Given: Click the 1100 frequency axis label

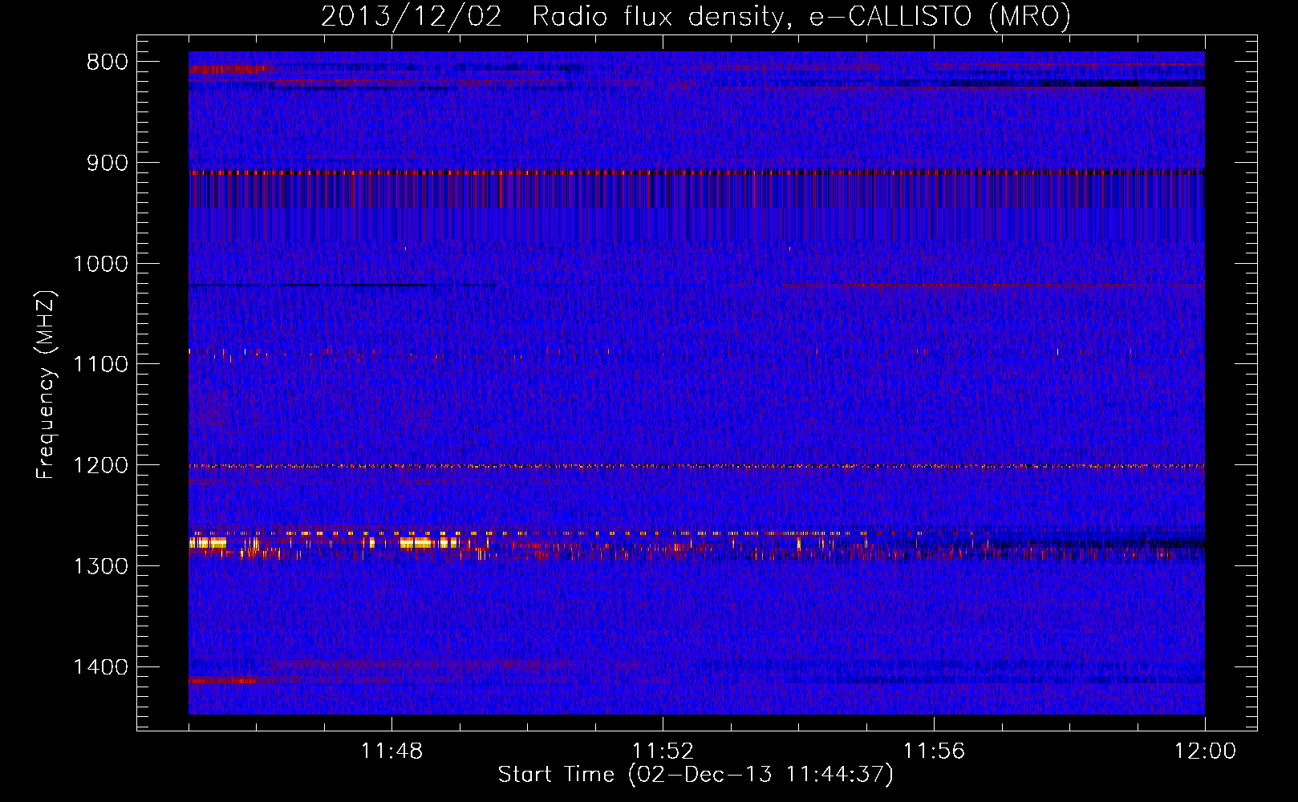Looking at the screenshot, I should pos(100,364).
